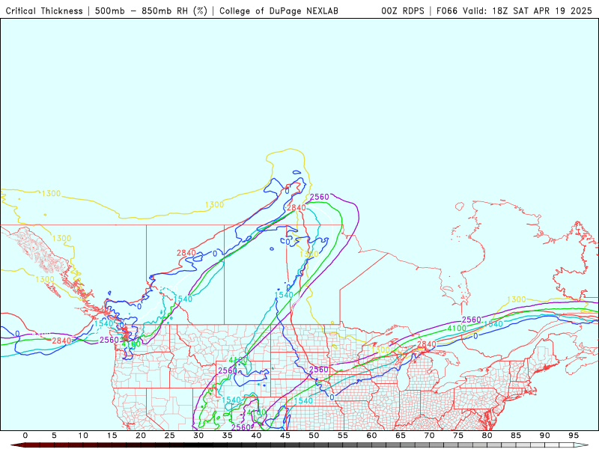
Task: Click the colorbar tick label 45
Action: [x=285, y=436]
